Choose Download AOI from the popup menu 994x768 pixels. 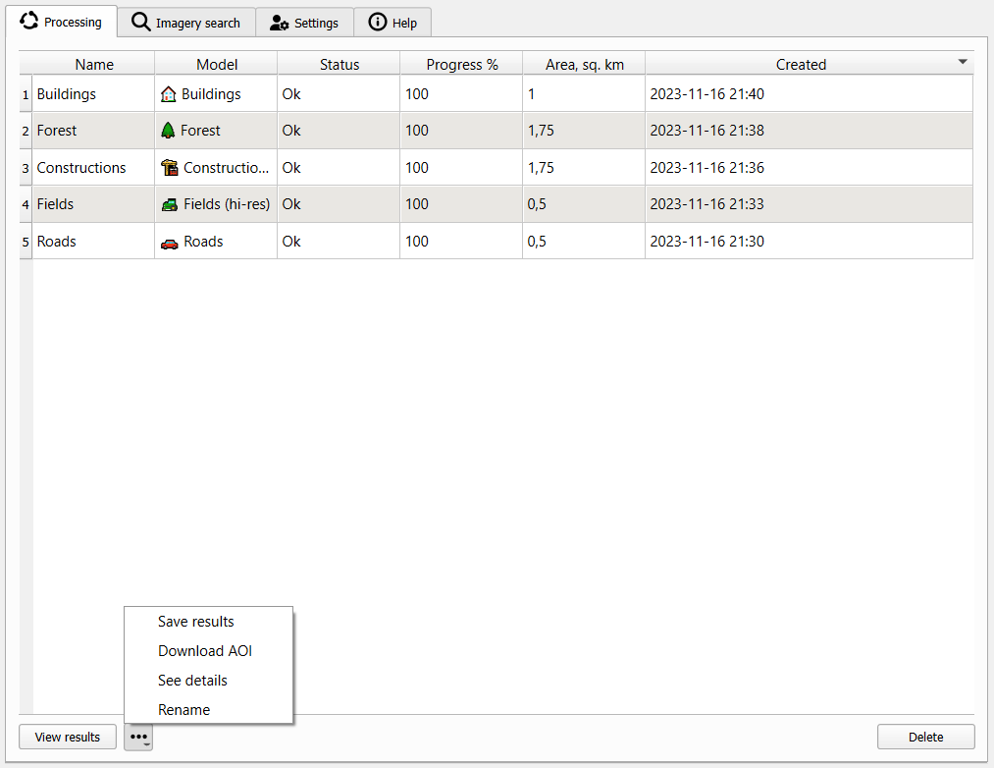pyautogui.click(x=205, y=650)
